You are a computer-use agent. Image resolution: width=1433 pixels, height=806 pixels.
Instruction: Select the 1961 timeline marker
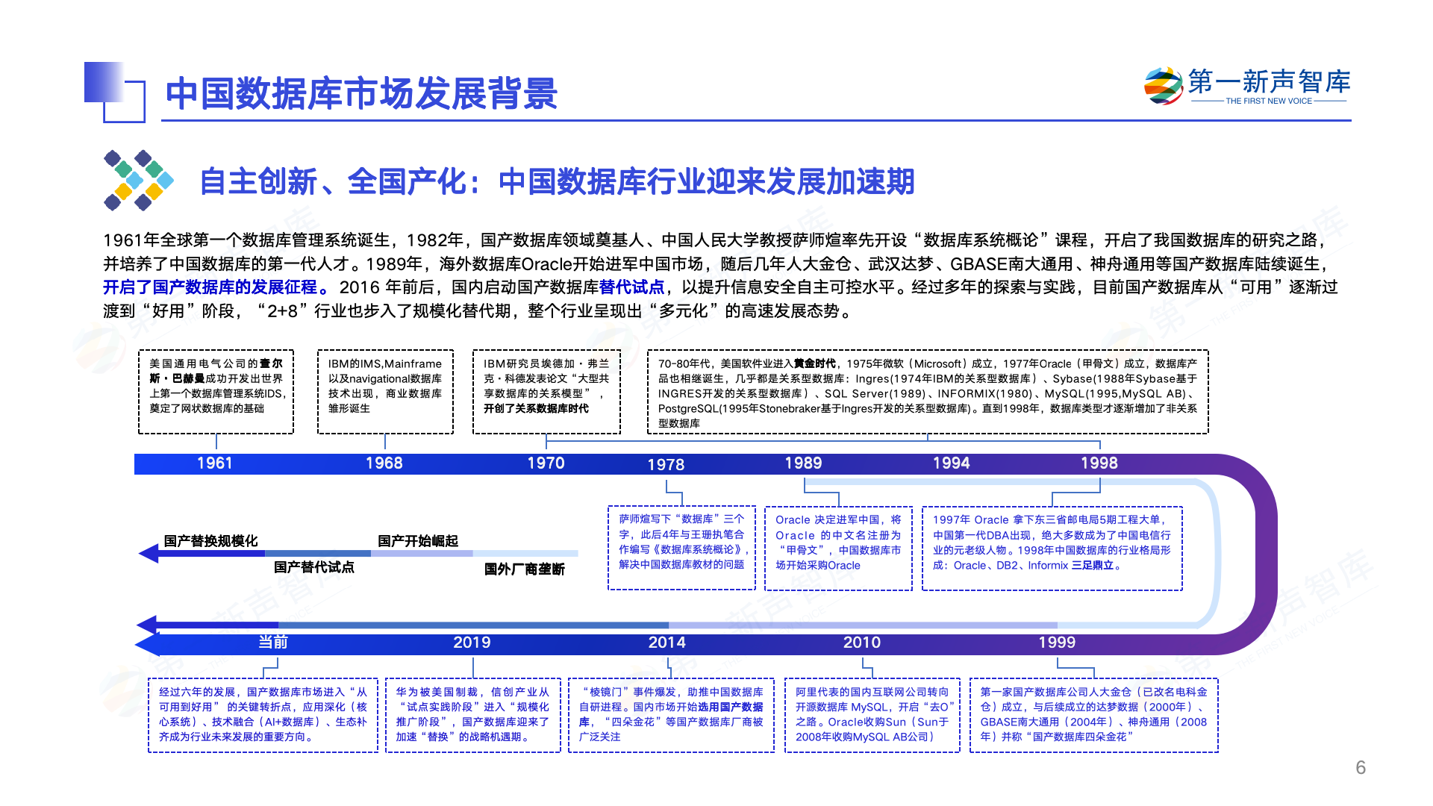click(x=215, y=463)
